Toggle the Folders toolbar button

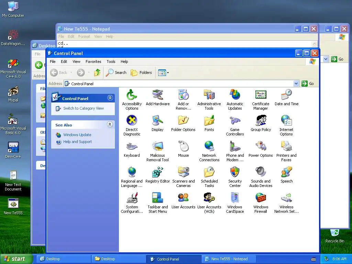click(141, 73)
